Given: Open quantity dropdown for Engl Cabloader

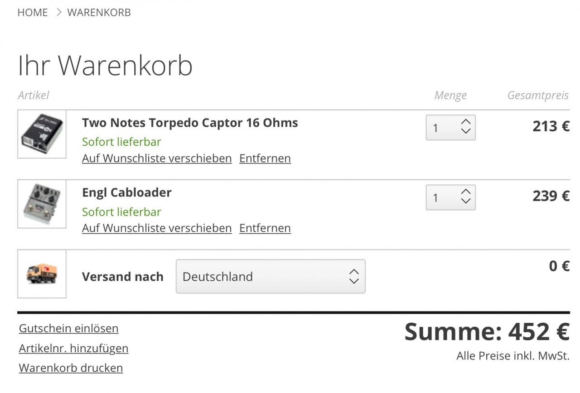Looking at the screenshot, I should point(450,197).
